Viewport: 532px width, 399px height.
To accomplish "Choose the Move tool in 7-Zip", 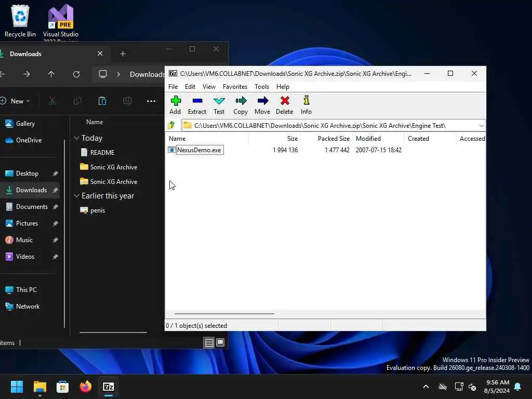I will coord(262,105).
